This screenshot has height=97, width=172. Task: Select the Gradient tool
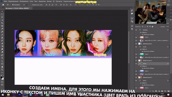point(2,46)
